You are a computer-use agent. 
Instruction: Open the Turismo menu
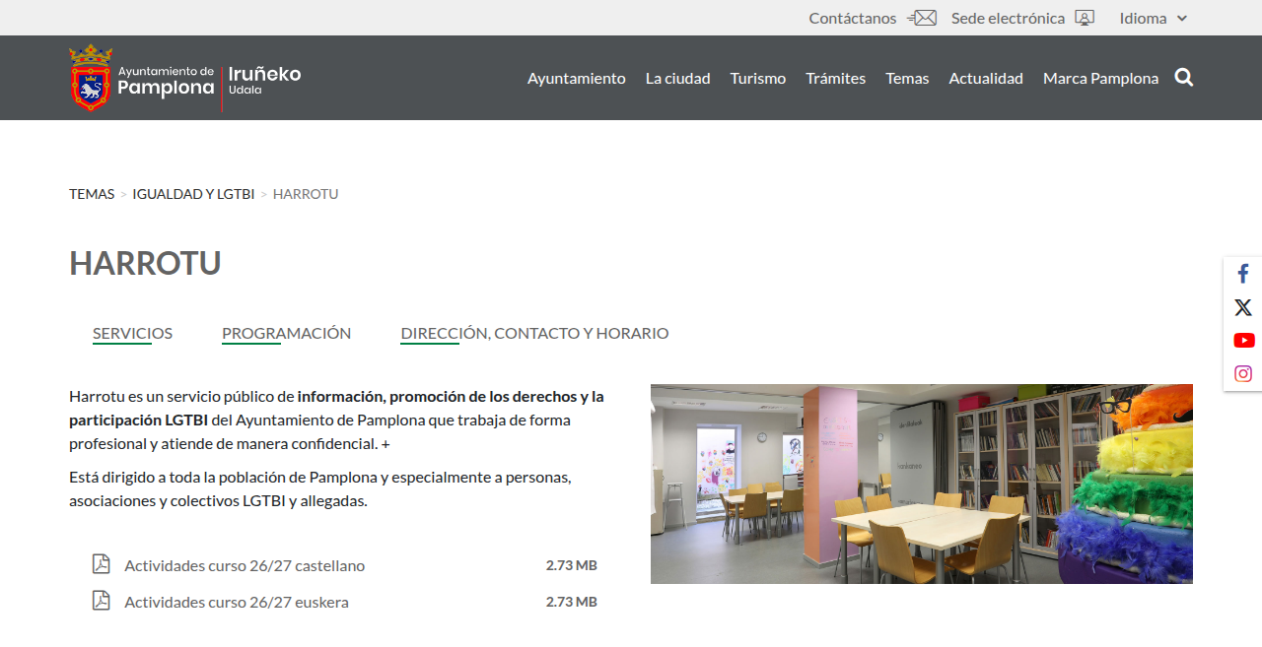[x=758, y=78]
